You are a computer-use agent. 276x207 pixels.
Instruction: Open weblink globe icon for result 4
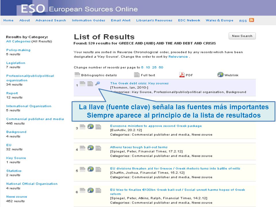coord(91,148)
